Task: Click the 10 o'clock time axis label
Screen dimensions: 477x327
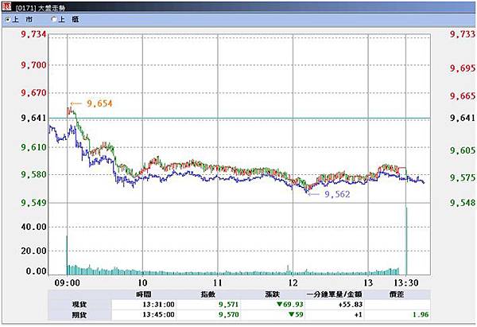Action: (142, 283)
